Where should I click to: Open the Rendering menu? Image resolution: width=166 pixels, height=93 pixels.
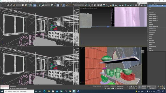[53, 3]
